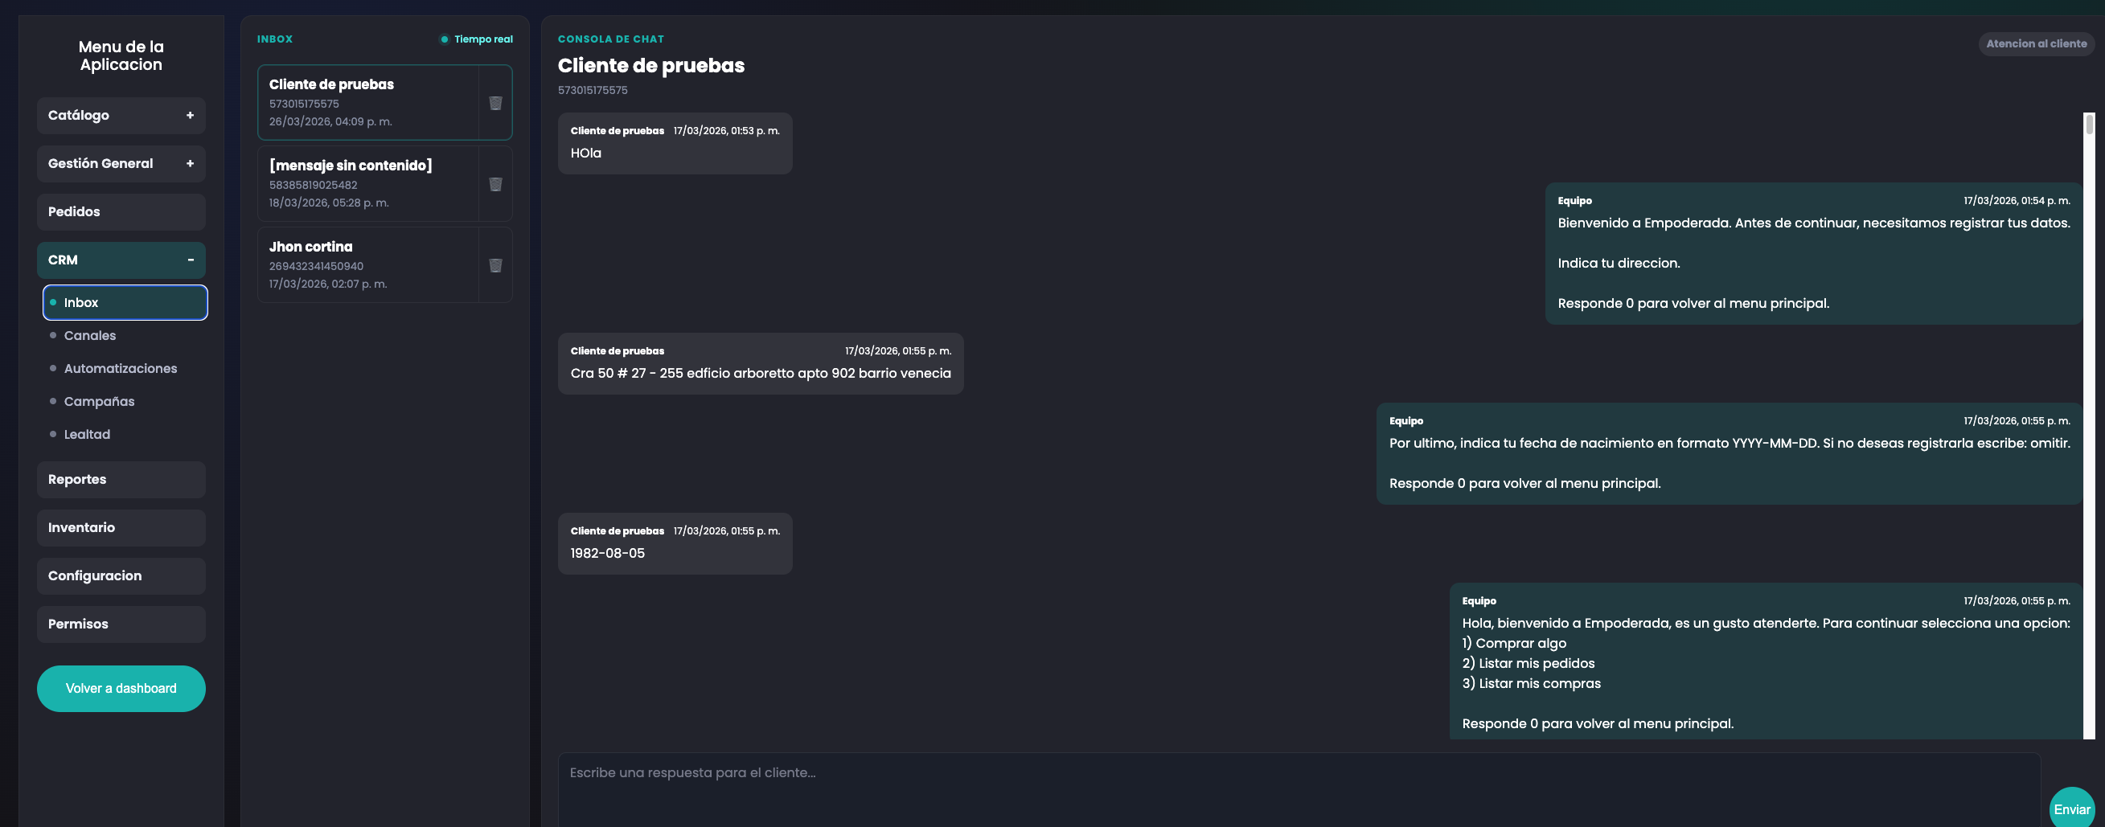
Task: Send the reply with Enviar
Action: click(x=2071, y=809)
